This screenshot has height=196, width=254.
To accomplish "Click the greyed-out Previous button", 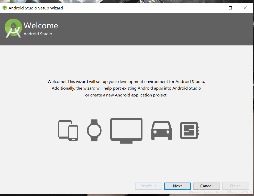I will 148,186.
